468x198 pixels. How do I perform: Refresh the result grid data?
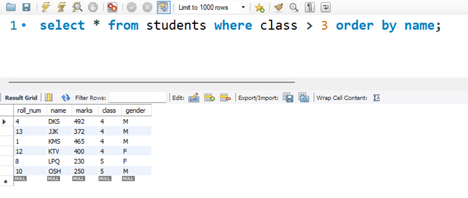[65, 97]
